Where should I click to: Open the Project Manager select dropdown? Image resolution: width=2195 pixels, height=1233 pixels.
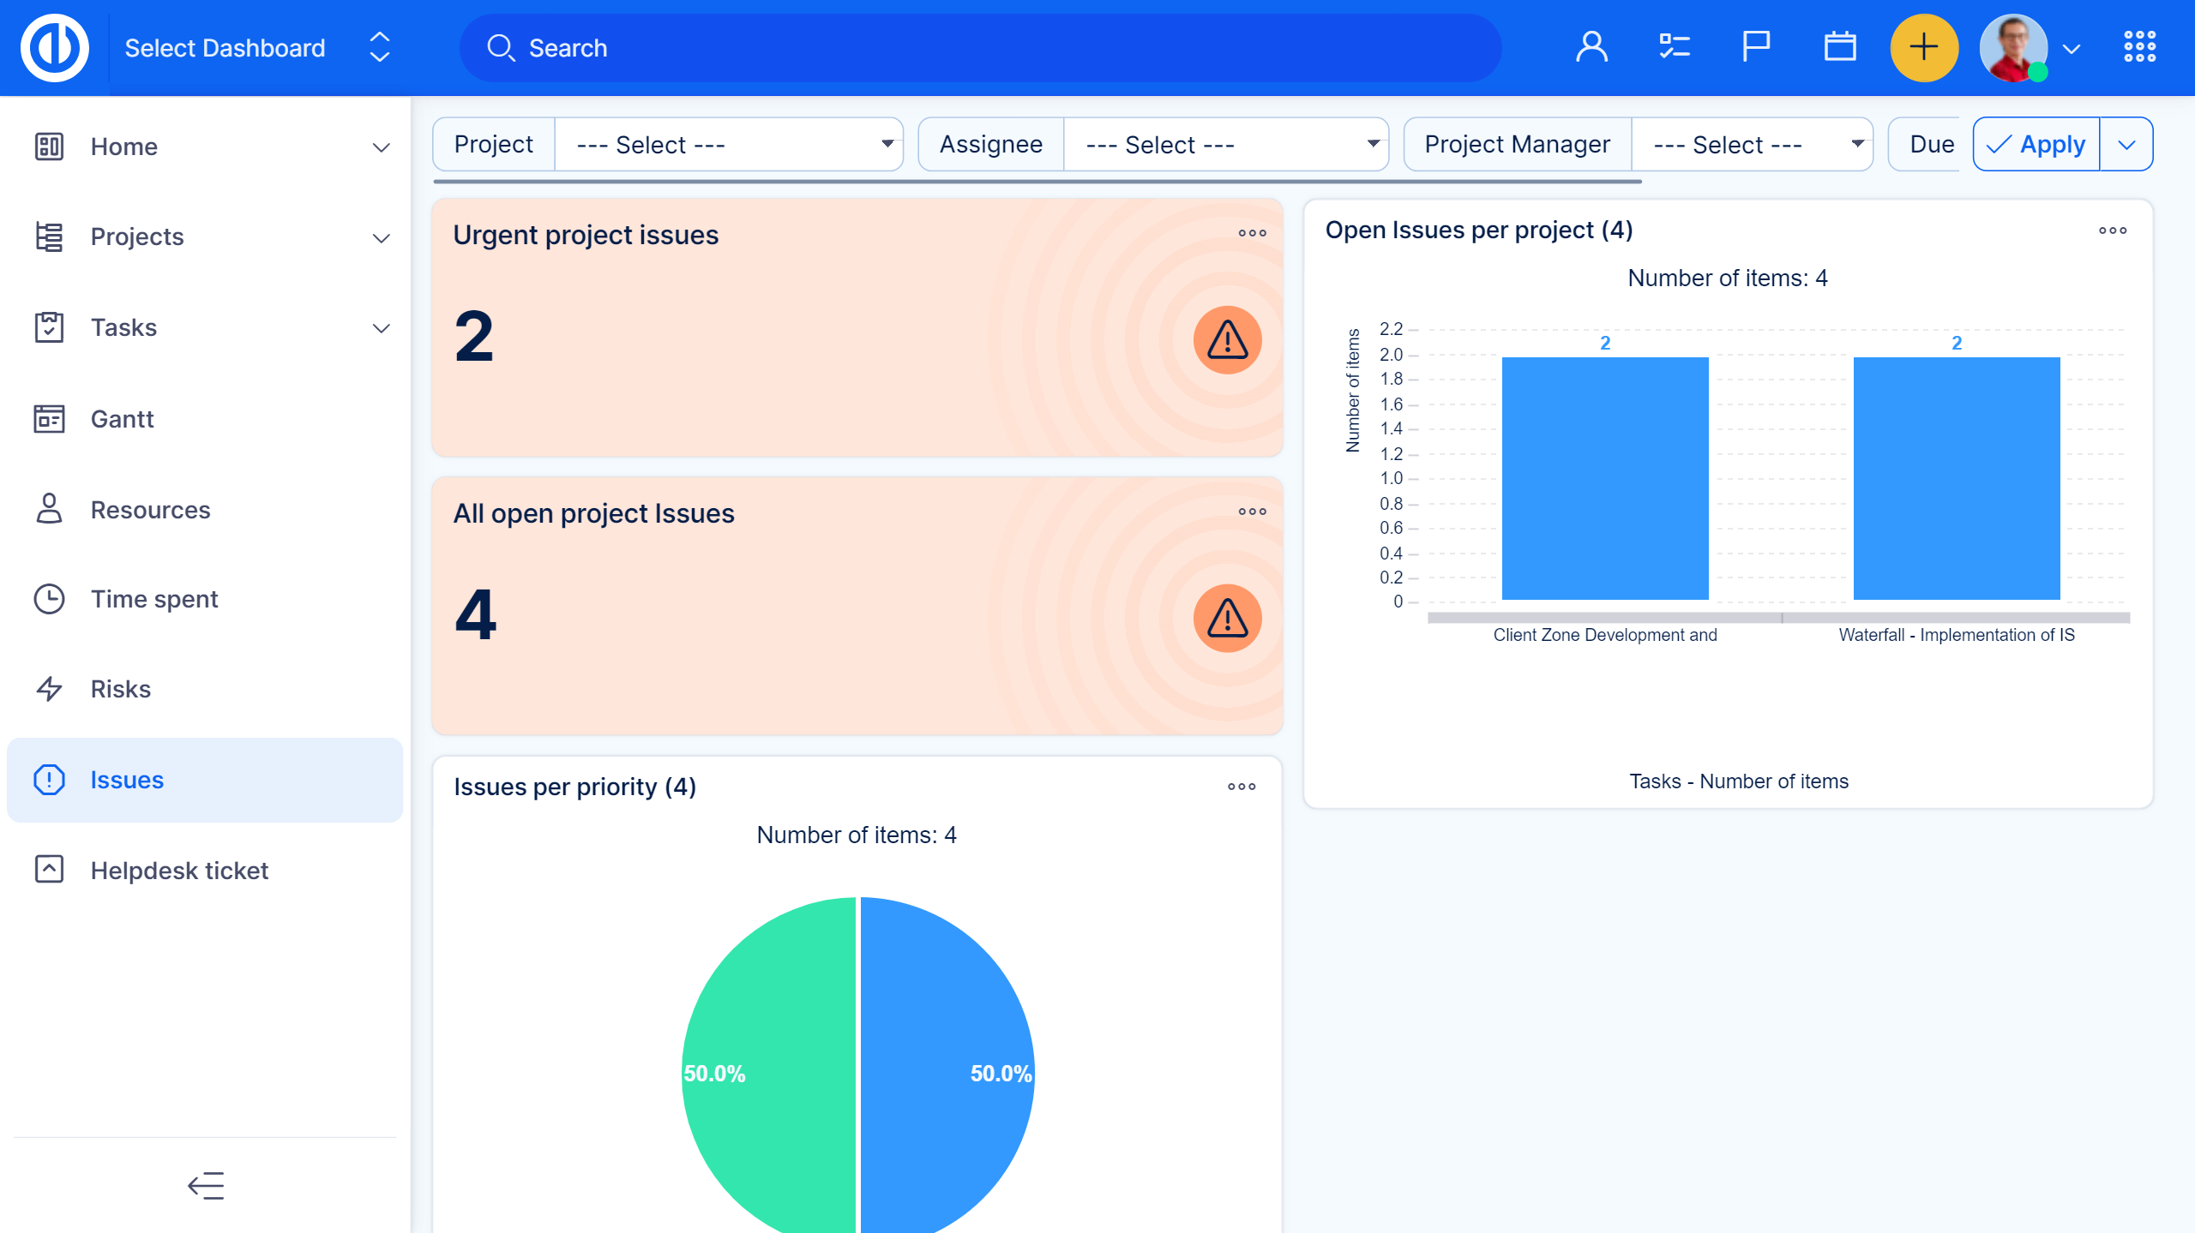1751,145
